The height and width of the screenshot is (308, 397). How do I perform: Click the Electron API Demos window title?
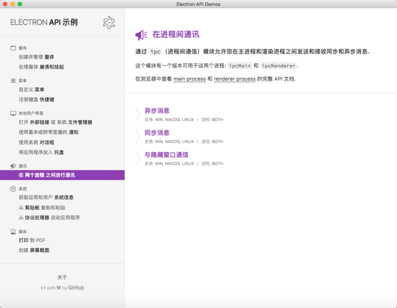(198, 4)
